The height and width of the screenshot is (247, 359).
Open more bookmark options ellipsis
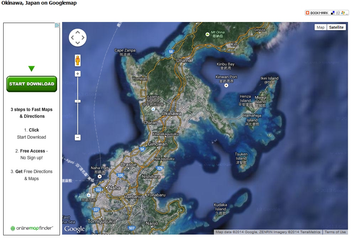tap(347, 14)
